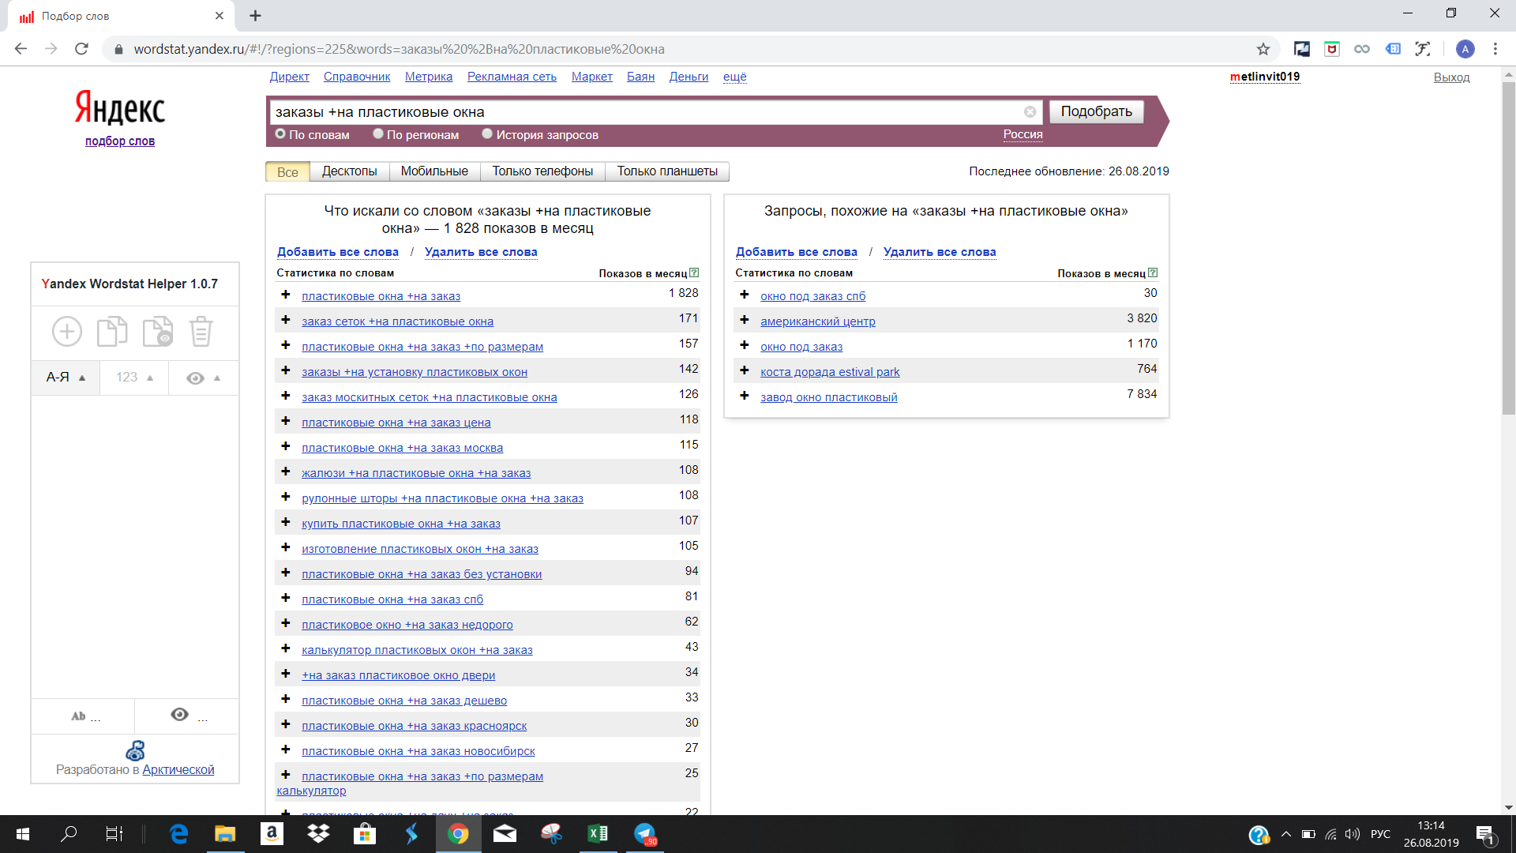
Task: Click the copy list icon in Wordstat Helper
Action: [112, 332]
